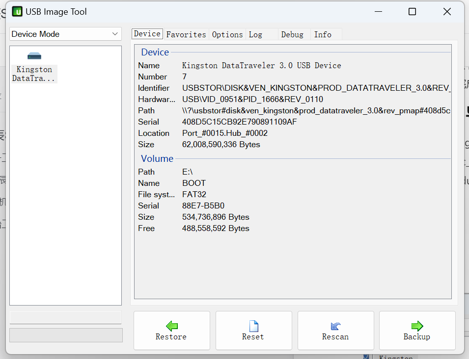Viewport: 469px width, 359px height.
Task: Minimize the USB Image Tool window
Action: (378, 12)
